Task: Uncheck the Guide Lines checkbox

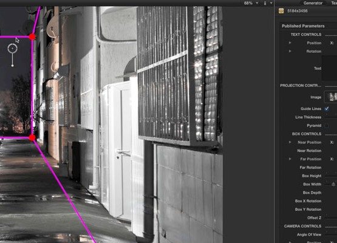Action: tap(327, 109)
